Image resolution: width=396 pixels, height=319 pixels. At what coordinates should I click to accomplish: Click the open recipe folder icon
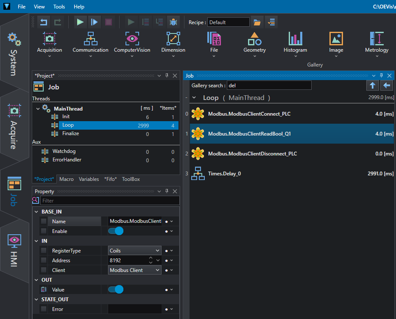pos(257,22)
